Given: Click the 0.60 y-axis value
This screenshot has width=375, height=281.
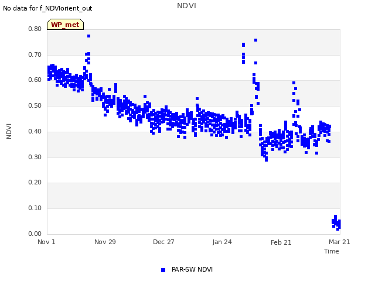Looking at the screenshot, I should coord(35,80).
